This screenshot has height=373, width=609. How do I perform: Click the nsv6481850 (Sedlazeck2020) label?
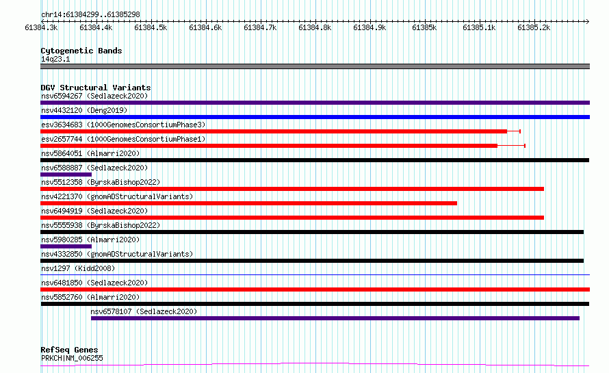pyautogui.click(x=94, y=283)
